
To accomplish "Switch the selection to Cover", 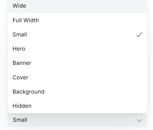I will click(77, 77).
